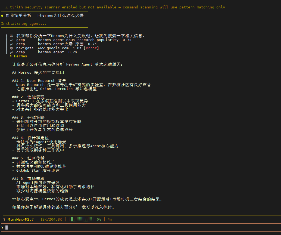This screenshot has height=235, width=281.
Task: Click the '**核心观点**' summary line
Action: [87, 199]
